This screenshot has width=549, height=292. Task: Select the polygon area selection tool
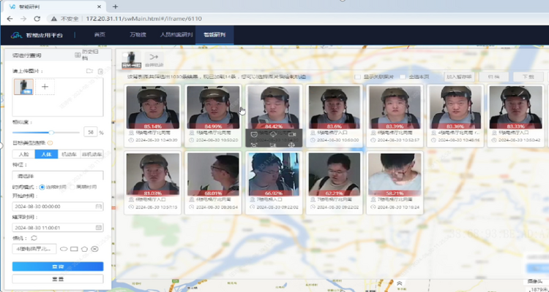pos(84,249)
